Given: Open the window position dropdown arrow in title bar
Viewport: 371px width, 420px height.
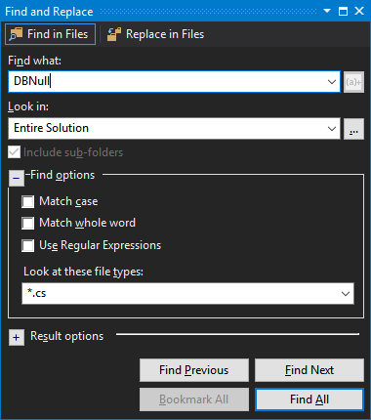Looking at the screenshot, I should (327, 11).
